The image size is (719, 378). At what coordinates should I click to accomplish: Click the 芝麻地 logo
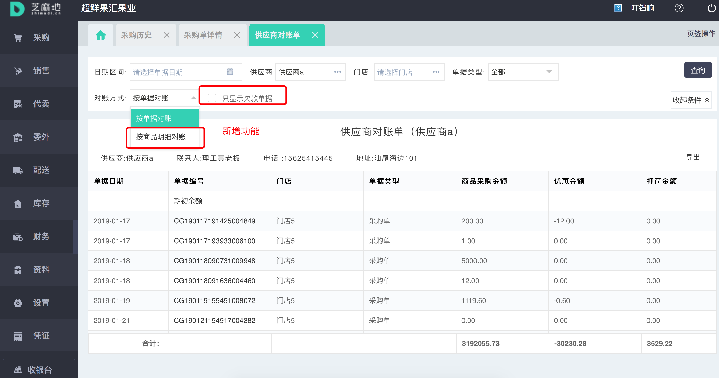36,8
